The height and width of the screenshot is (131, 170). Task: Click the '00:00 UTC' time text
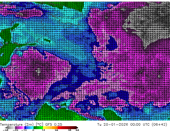click(x=141, y=125)
